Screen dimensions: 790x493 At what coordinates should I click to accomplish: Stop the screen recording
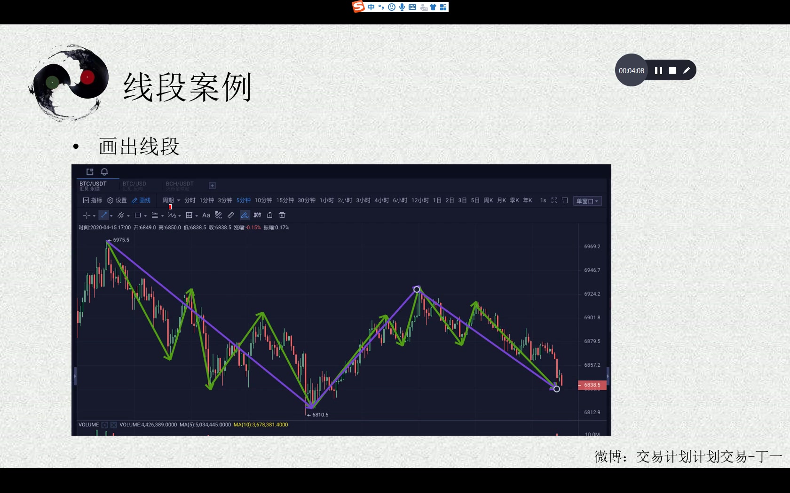tap(672, 70)
